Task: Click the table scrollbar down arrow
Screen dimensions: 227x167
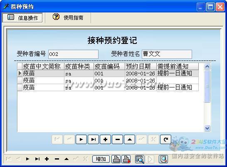Action: coord(207,128)
